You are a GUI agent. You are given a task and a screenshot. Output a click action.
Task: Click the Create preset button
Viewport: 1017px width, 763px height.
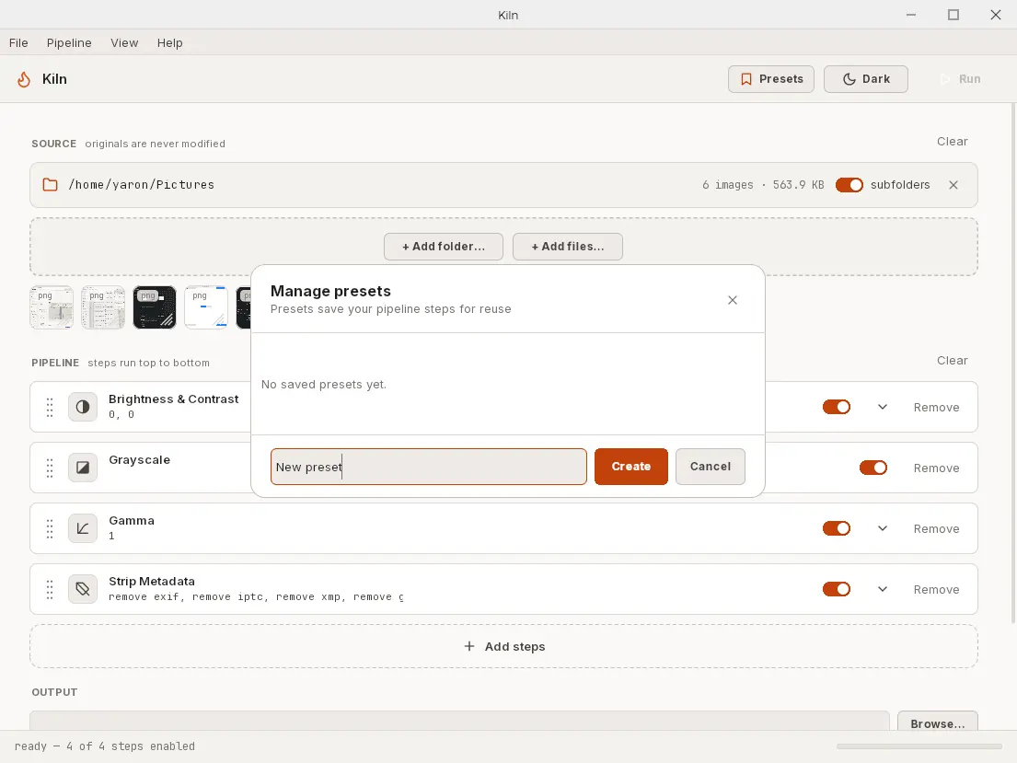tap(631, 467)
